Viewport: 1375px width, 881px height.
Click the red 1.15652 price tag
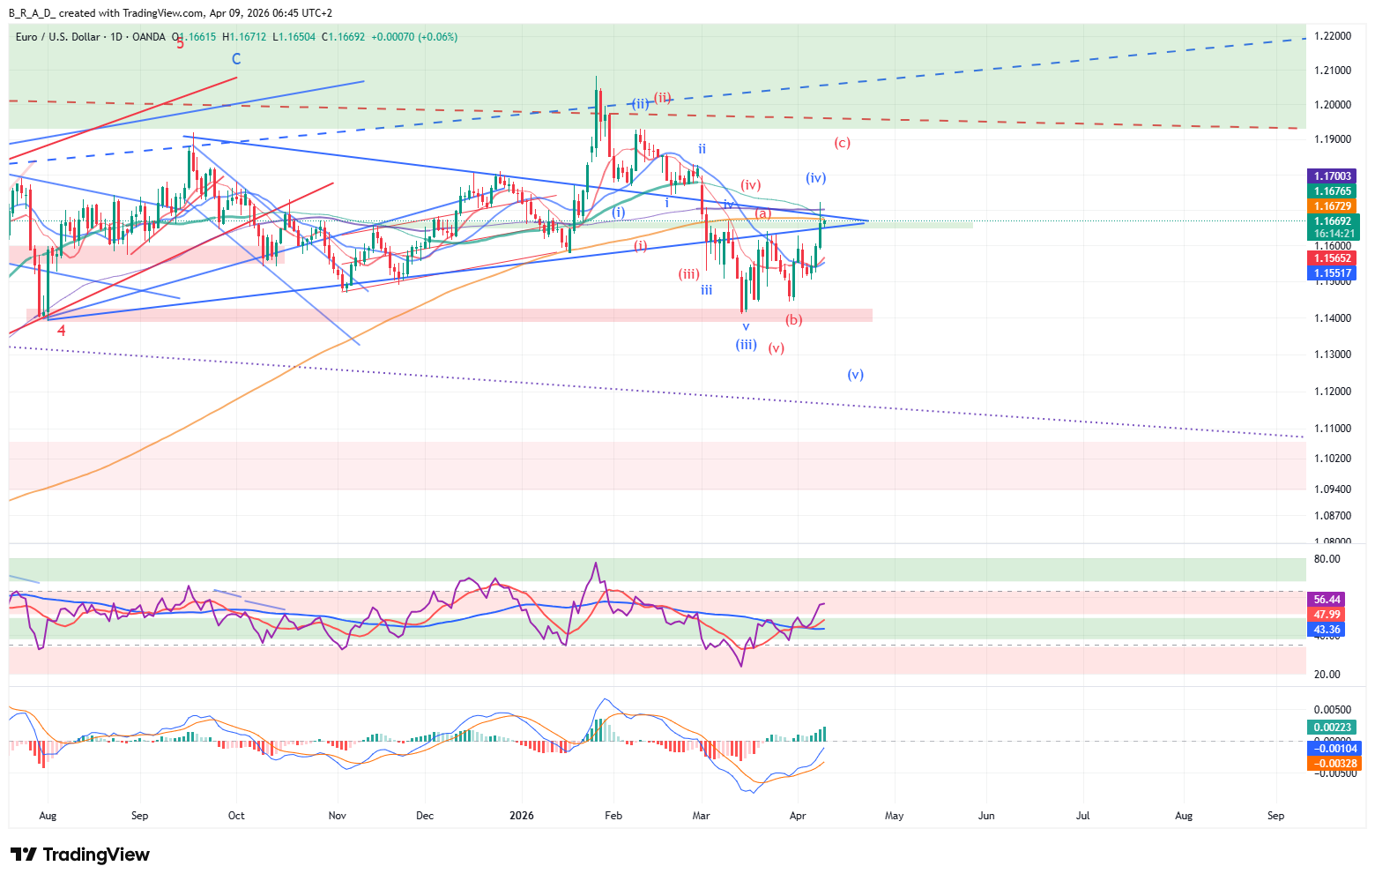pos(1332,258)
